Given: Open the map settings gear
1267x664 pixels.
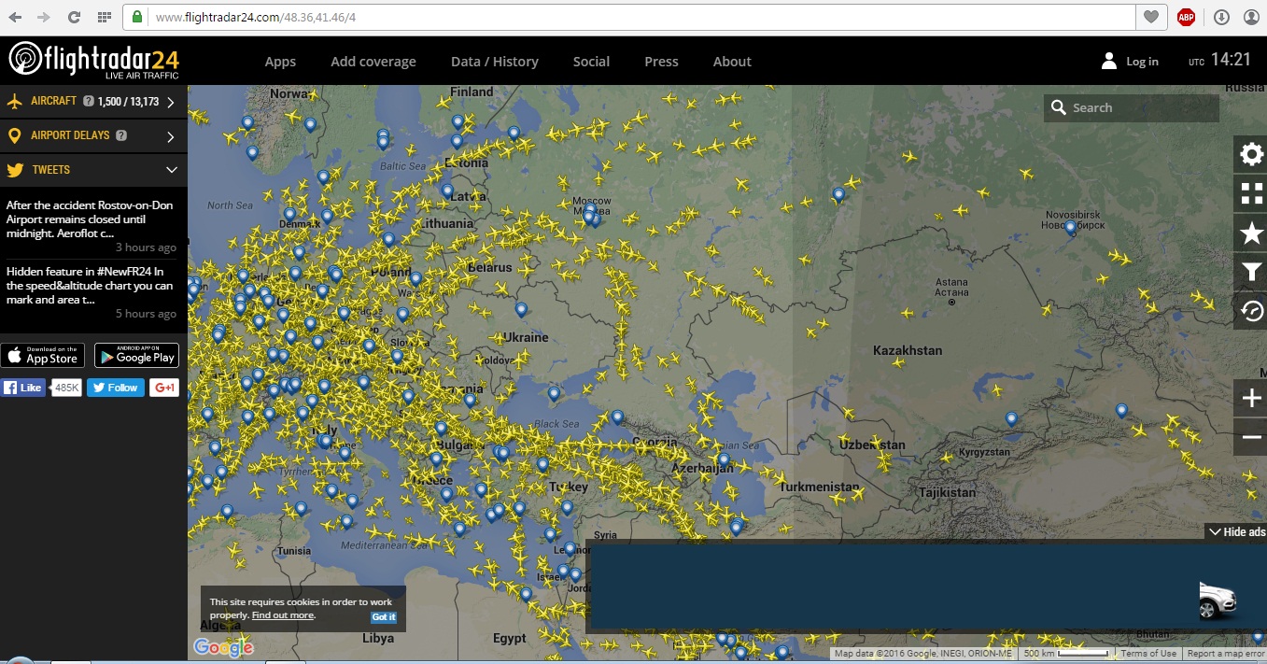Looking at the screenshot, I should click(1251, 155).
